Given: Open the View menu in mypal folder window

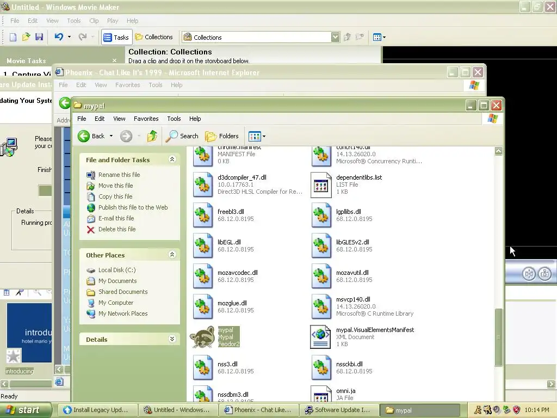Looking at the screenshot, I should pyautogui.click(x=119, y=119).
